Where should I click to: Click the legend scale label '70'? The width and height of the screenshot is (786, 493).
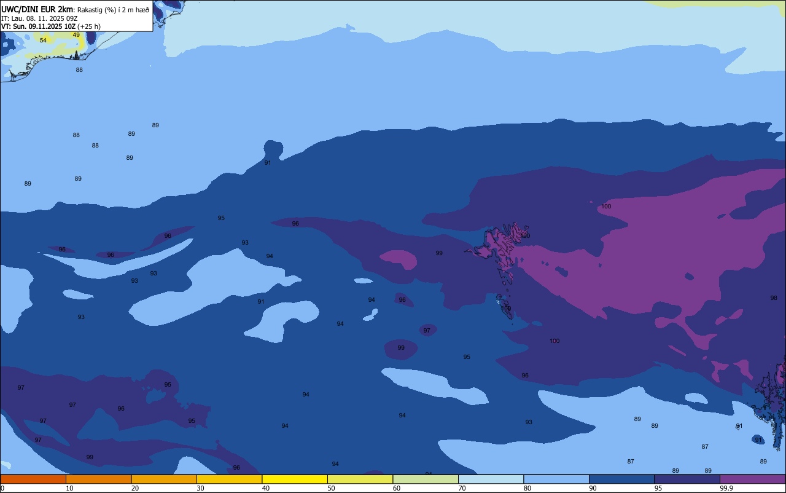point(462,488)
